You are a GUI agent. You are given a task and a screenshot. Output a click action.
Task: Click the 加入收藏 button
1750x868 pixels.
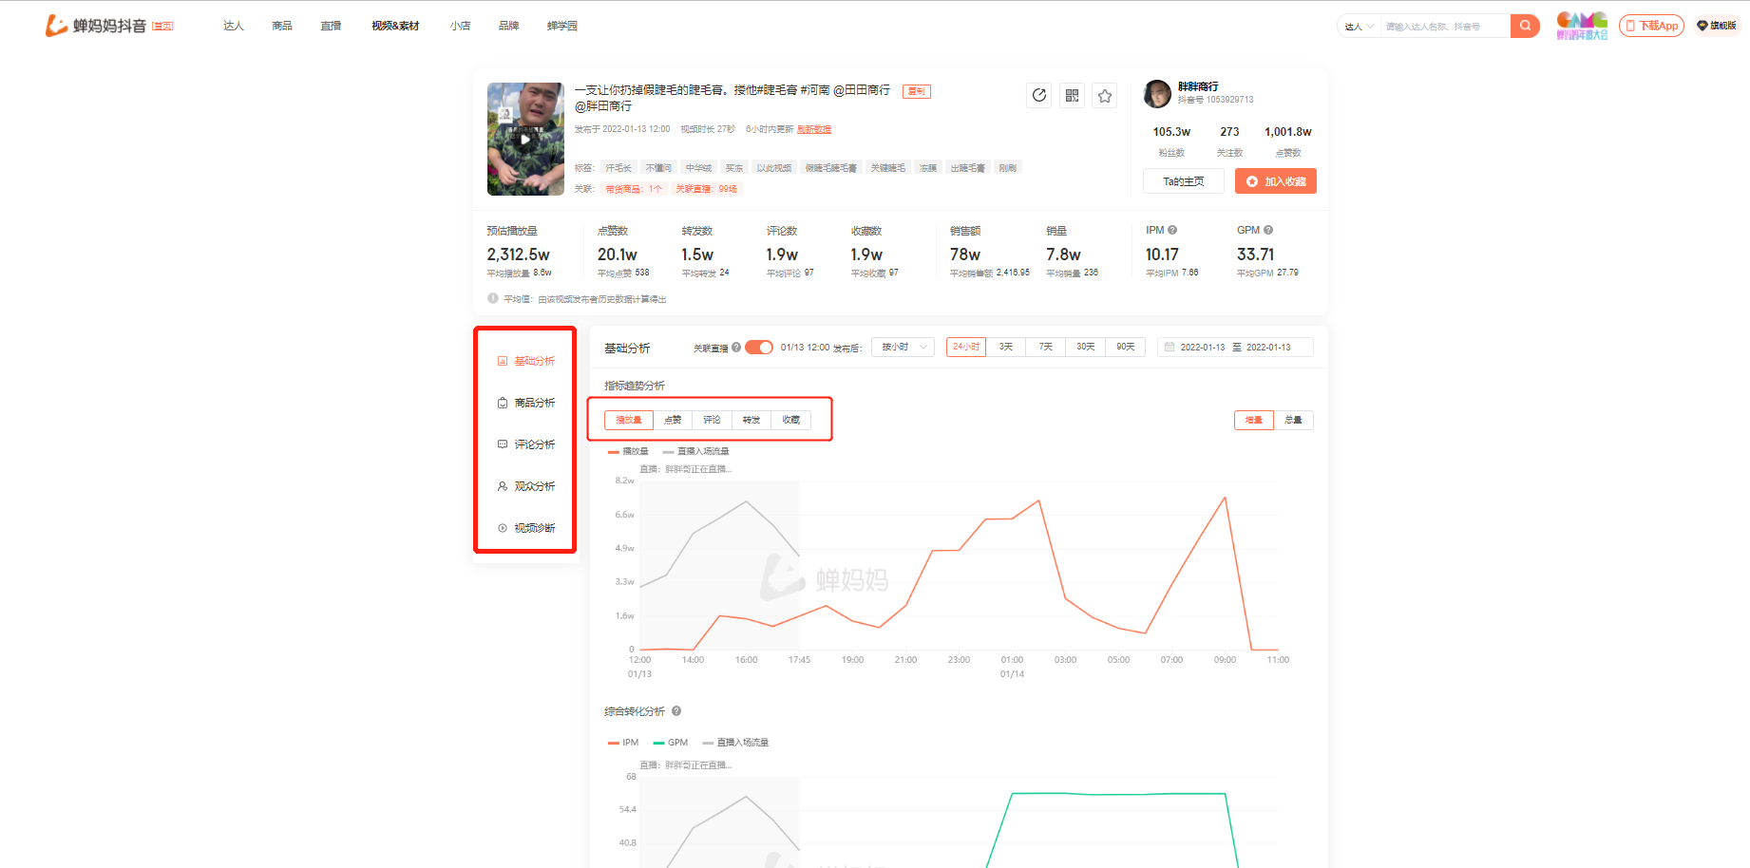click(x=1276, y=181)
